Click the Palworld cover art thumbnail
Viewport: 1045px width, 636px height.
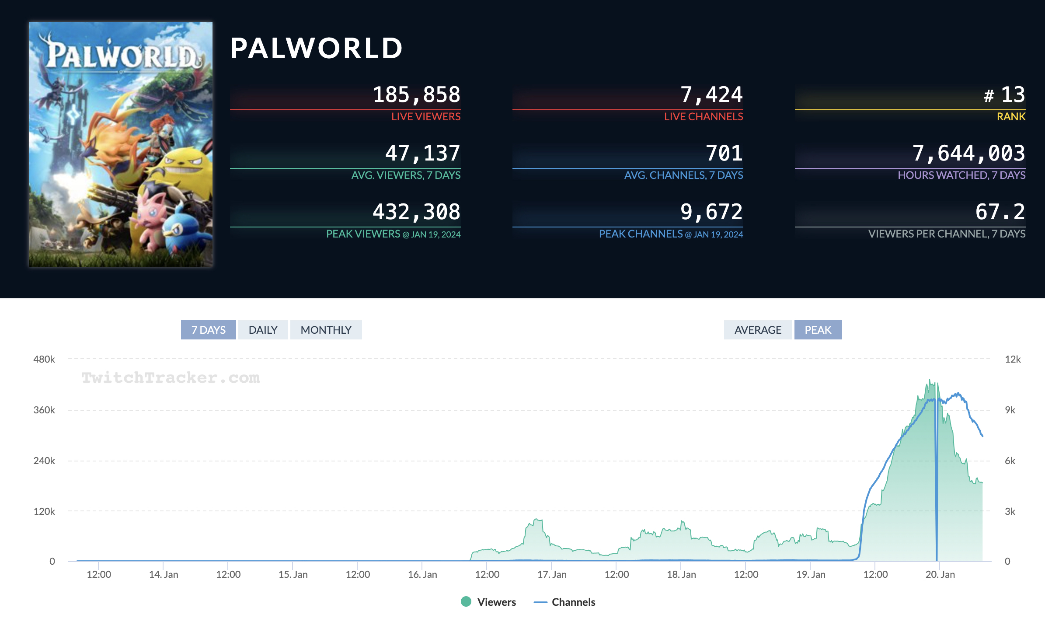121,144
